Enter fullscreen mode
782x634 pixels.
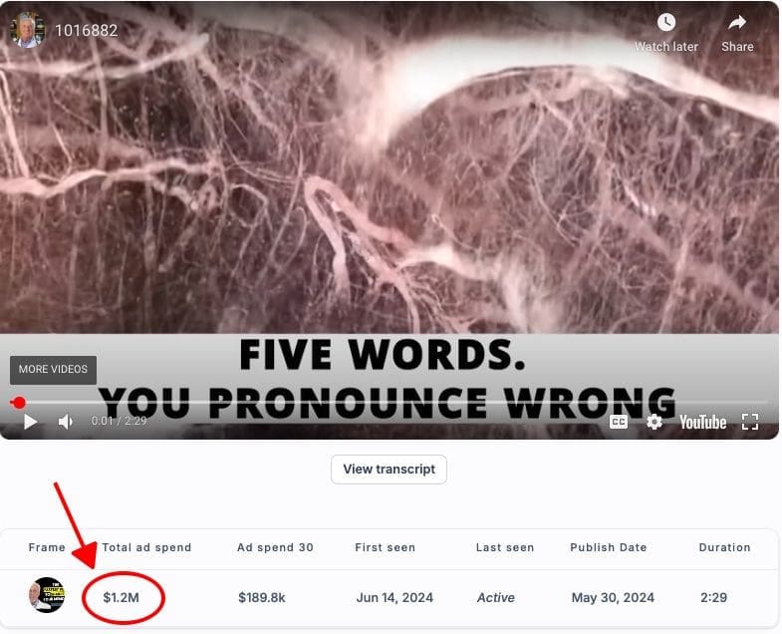(749, 422)
